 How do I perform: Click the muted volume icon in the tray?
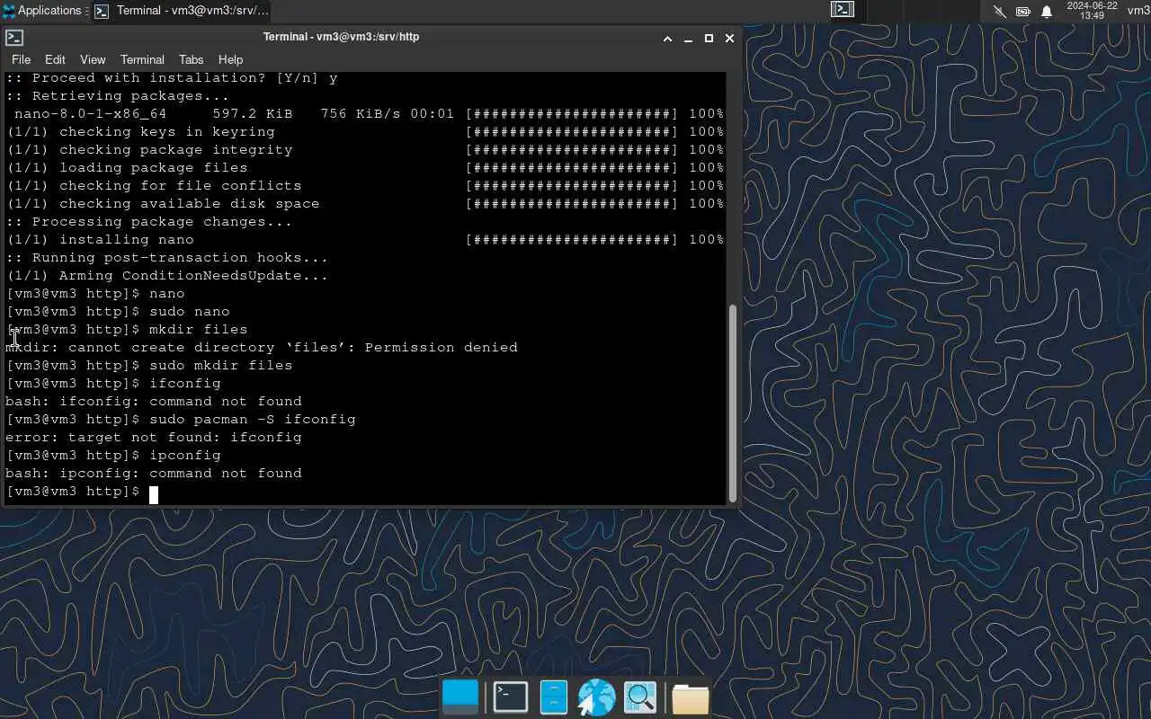1000,12
